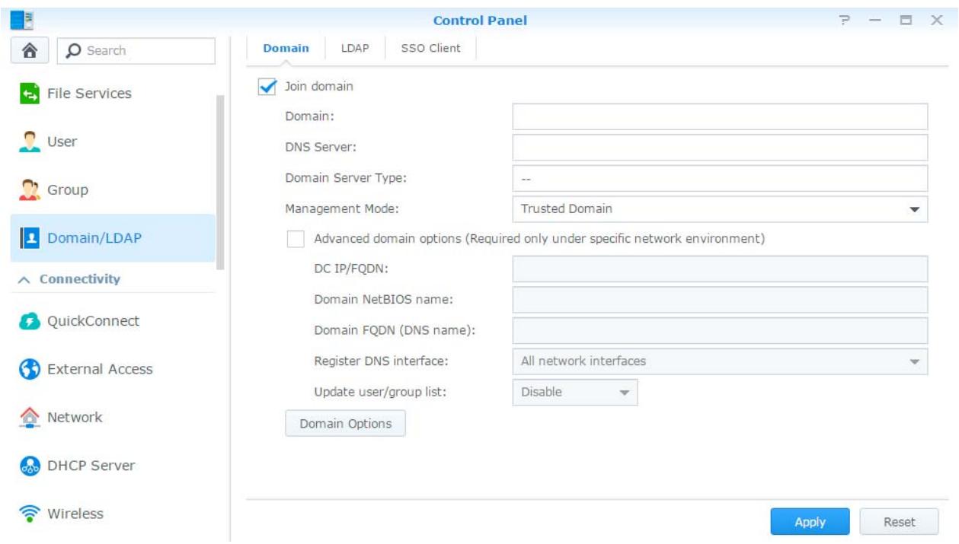Click the Search text box

tap(137, 50)
